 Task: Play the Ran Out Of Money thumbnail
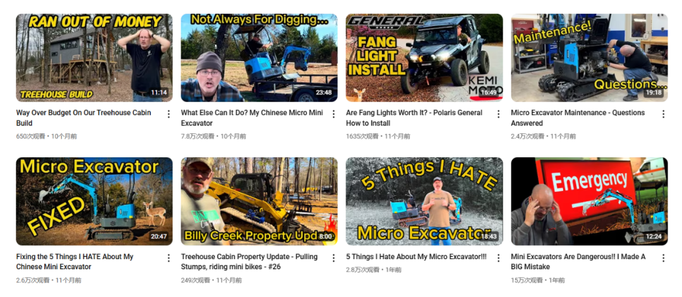[94, 58]
